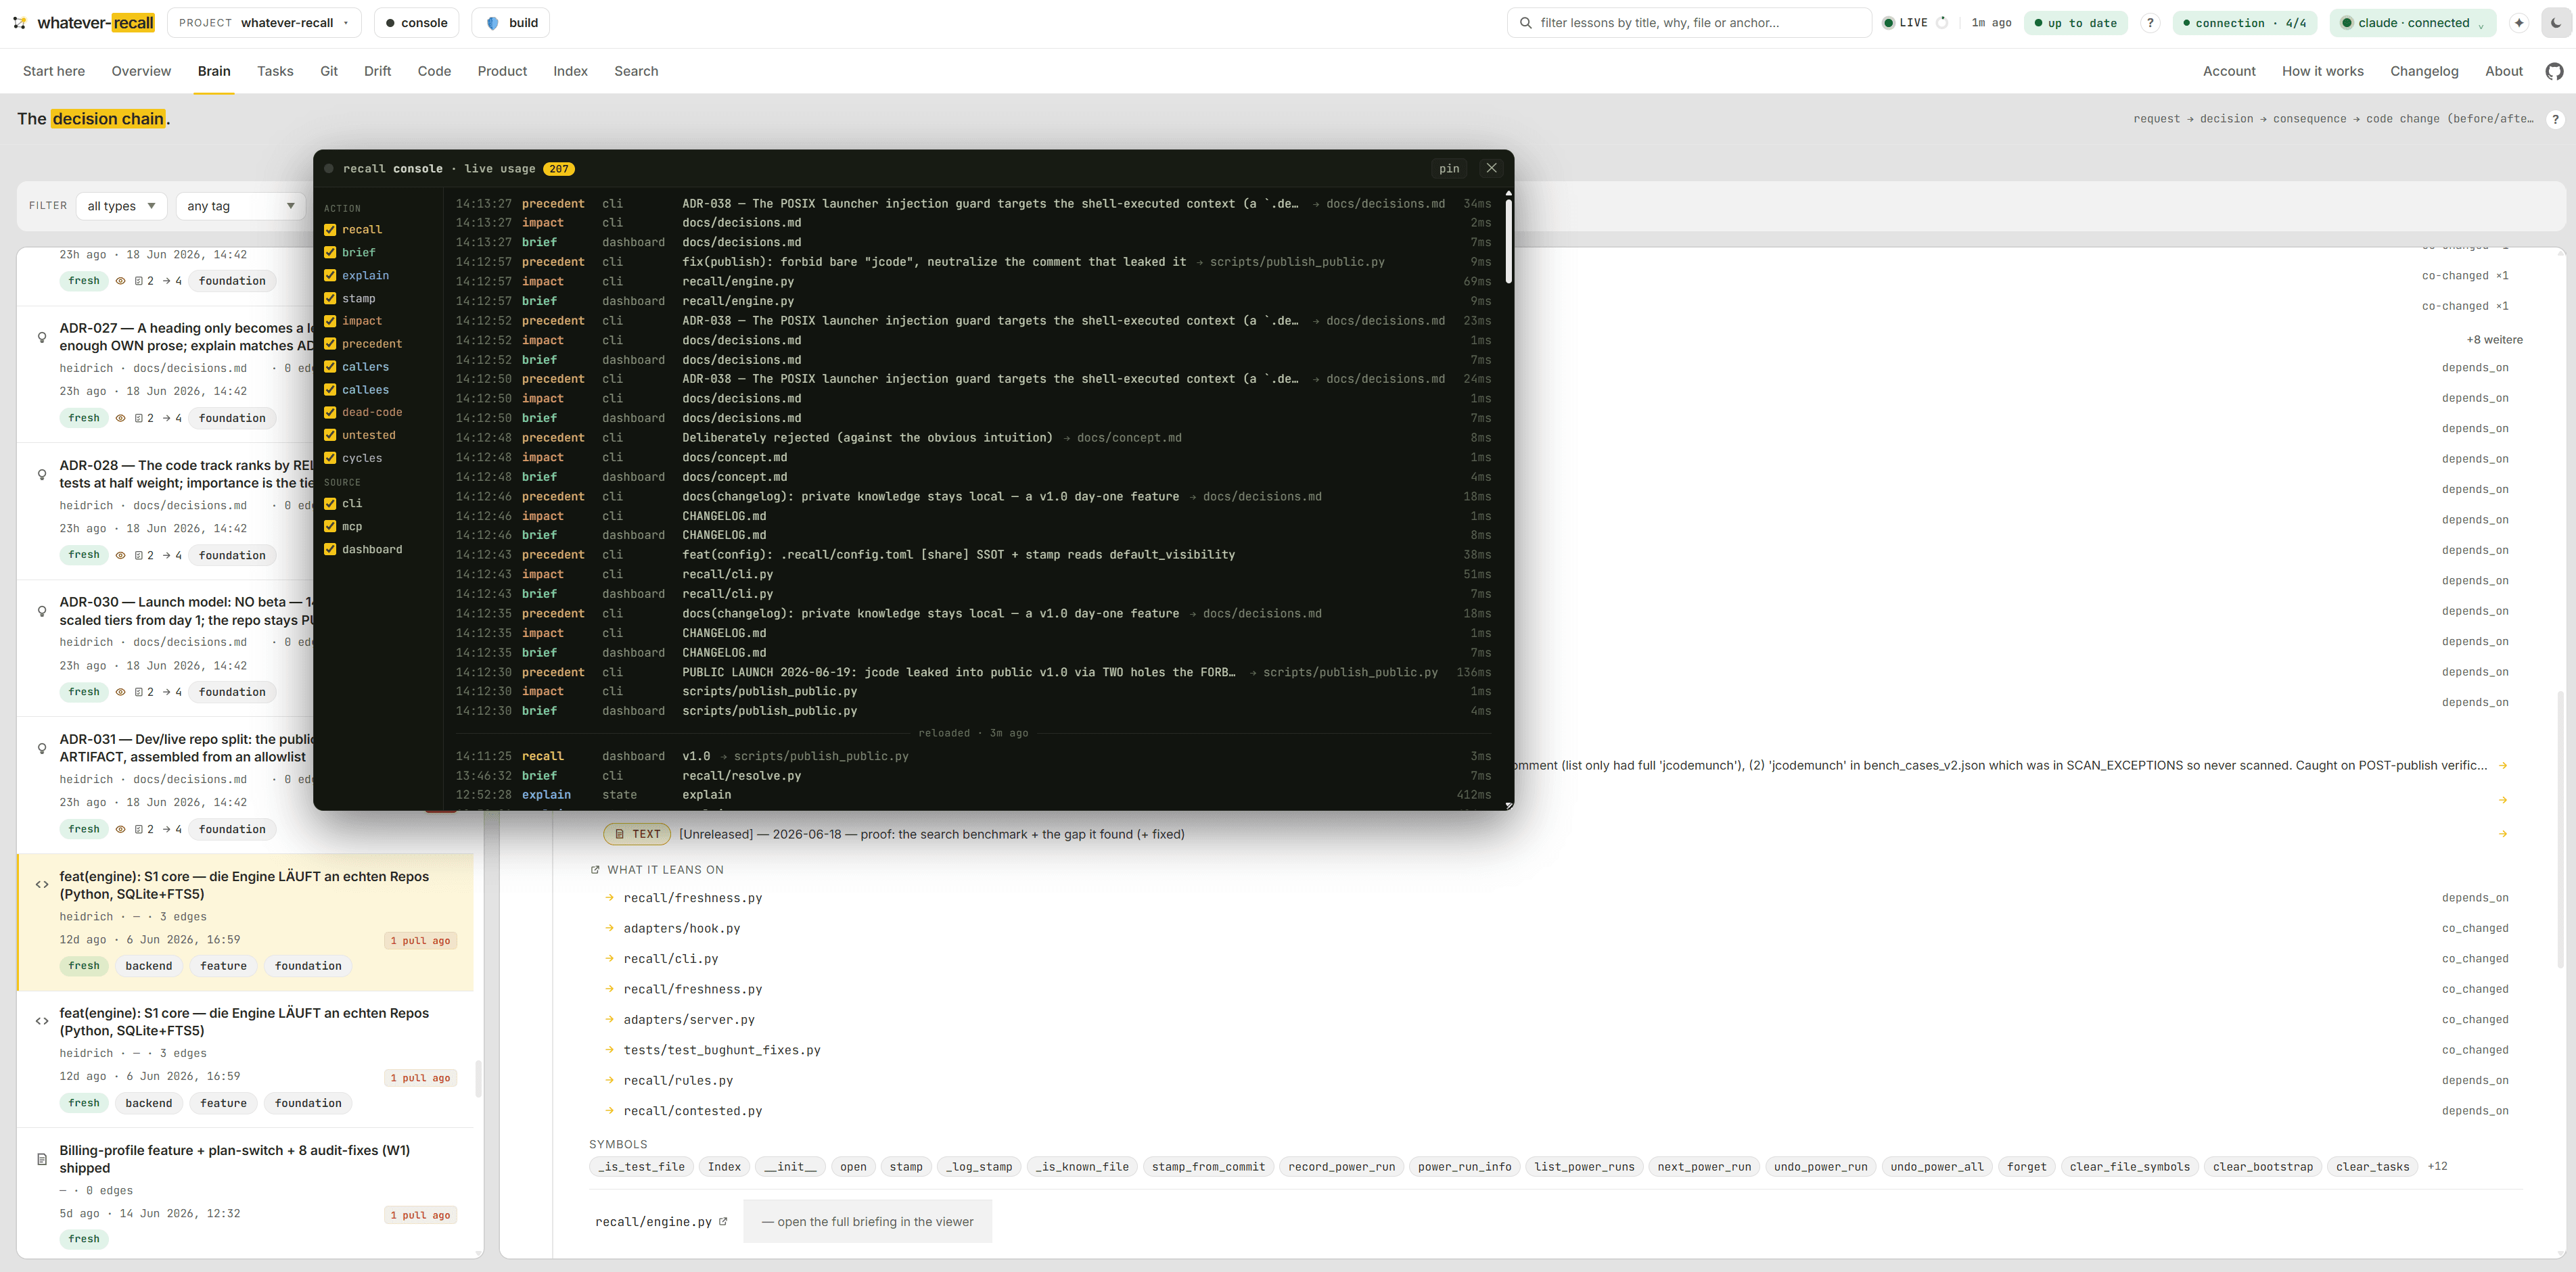Screen dimensions: 2576x1272
Task: Uncheck the explain action checkbox
Action: pyautogui.click(x=330, y=276)
